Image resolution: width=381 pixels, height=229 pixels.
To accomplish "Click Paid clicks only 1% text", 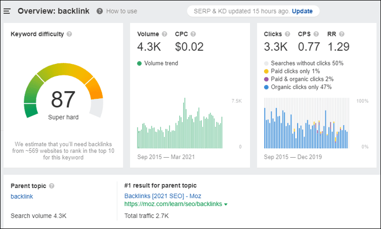I will coord(295,71).
